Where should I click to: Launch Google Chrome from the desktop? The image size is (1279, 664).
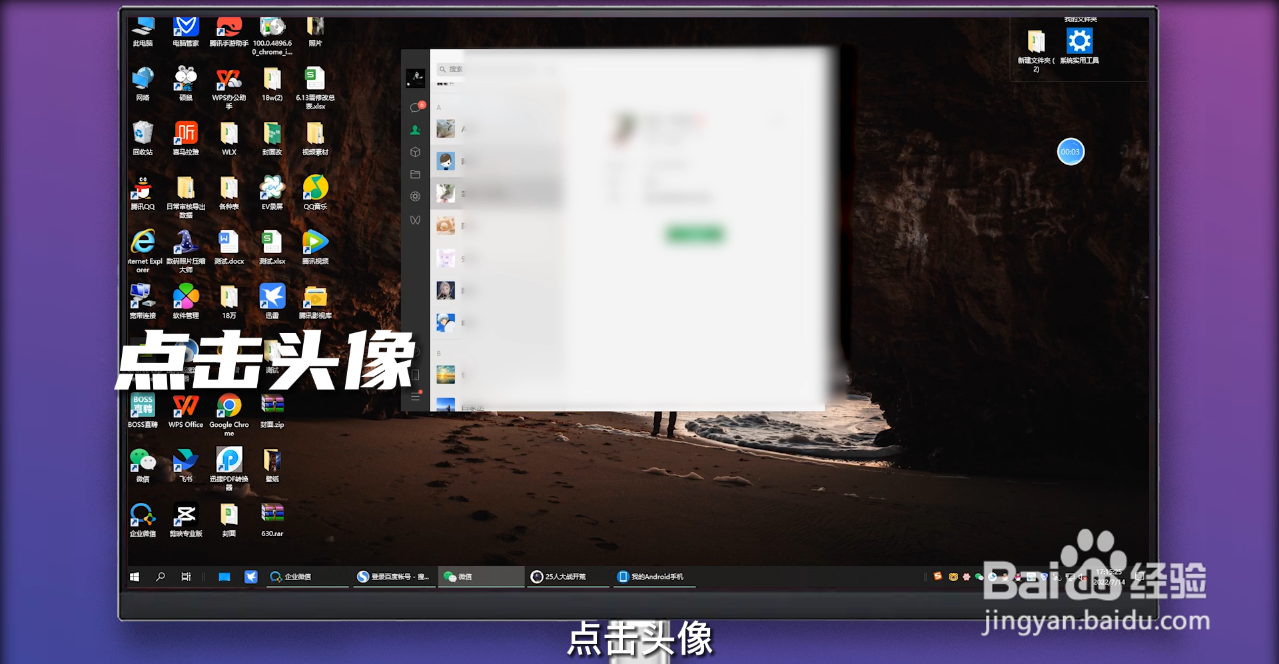pos(228,406)
